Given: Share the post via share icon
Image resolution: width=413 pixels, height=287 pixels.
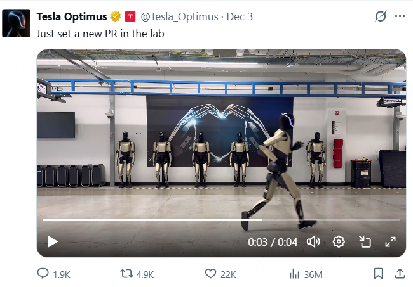Looking at the screenshot, I should coord(400,274).
